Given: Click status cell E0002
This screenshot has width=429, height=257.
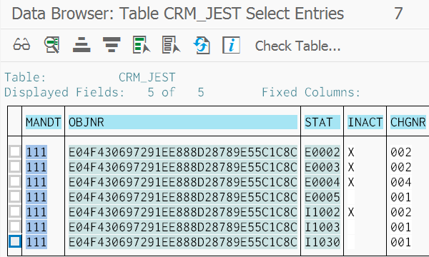Looking at the screenshot, I should point(322,152).
